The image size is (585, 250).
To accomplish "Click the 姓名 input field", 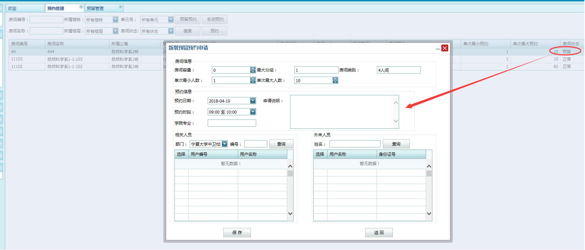I will pos(355,144).
